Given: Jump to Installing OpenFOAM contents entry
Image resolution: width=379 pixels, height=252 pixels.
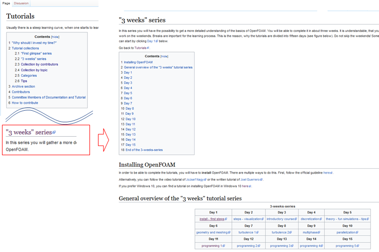Looking at the screenshot, I should click(x=138, y=62).
